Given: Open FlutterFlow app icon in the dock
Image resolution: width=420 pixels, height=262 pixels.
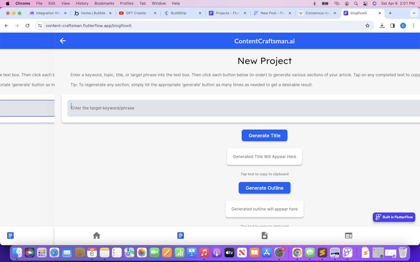Looking at the screenshot, I should click(x=347, y=252).
